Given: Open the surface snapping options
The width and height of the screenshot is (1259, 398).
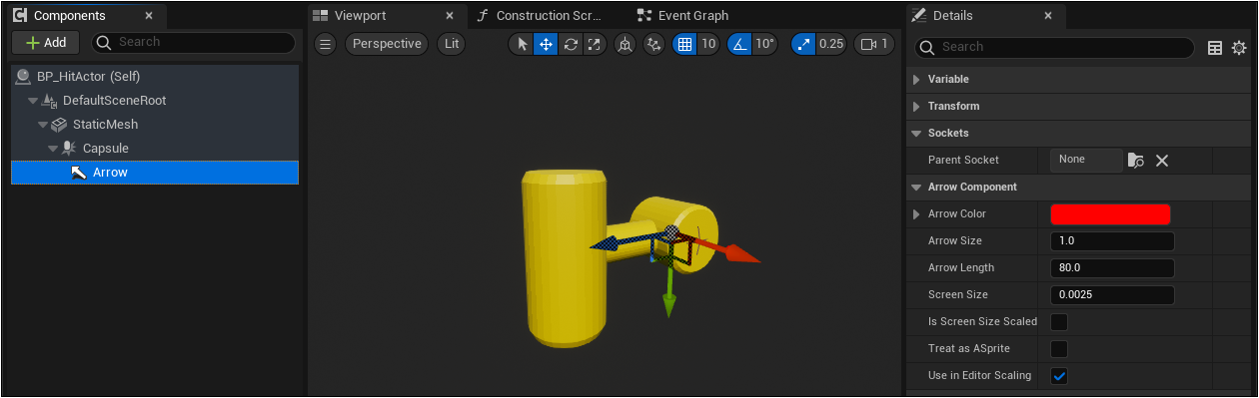Looking at the screenshot, I should tap(653, 44).
